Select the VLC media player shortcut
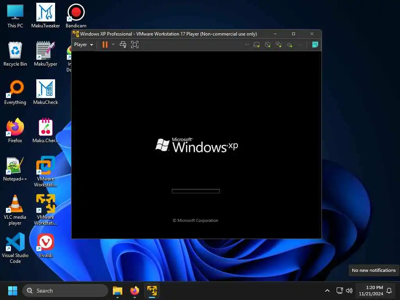Viewport: 400px width, 300px height. (15, 210)
